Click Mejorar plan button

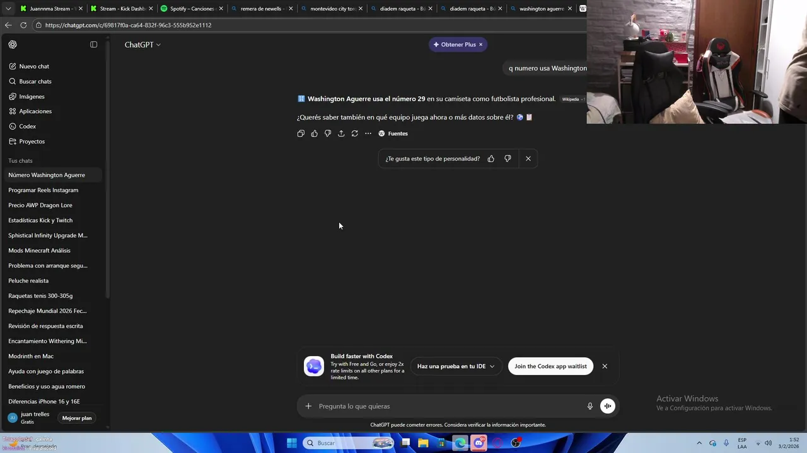coord(77,418)
